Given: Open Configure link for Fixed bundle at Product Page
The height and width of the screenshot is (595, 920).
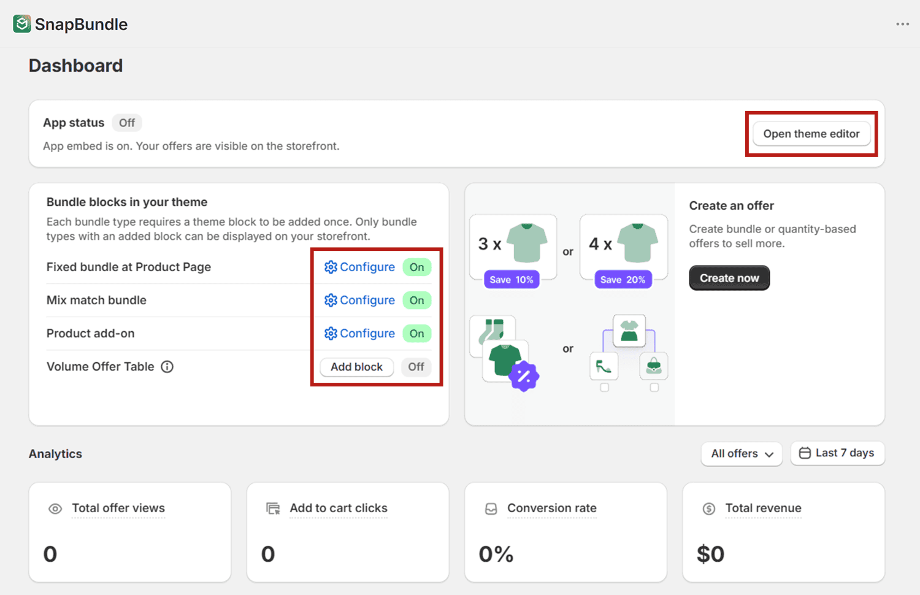Looking at the screenshot, I should click(359, 267).
